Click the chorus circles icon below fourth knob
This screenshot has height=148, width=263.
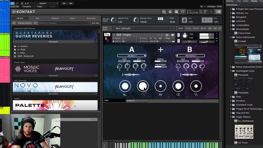point(178,95)
